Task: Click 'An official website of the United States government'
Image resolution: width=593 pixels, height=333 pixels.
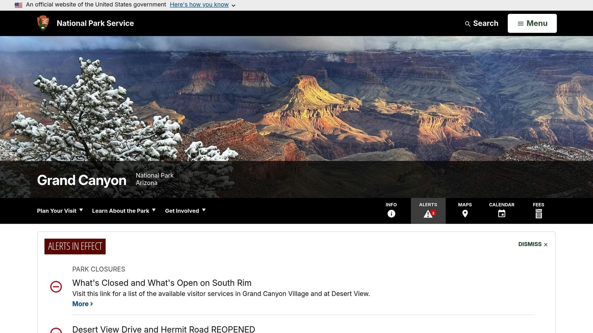Action: [96, 5]
